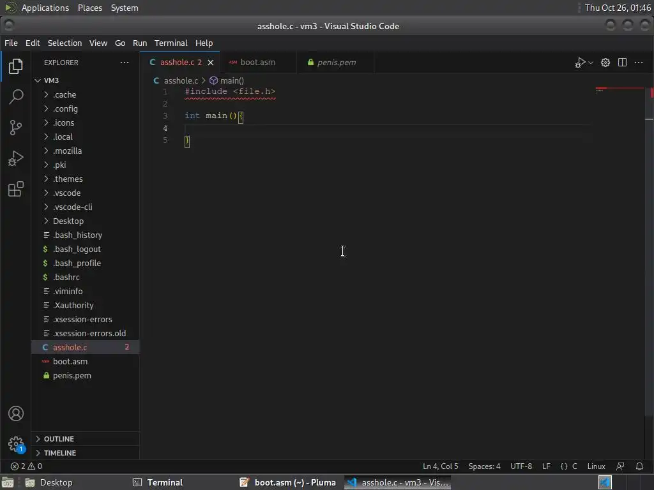Click the main() symbol in breadcrumb

coord(227,80)
